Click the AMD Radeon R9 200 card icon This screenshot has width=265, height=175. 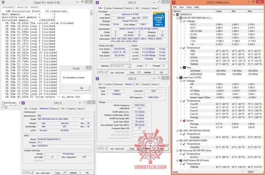tap(181, 161)
